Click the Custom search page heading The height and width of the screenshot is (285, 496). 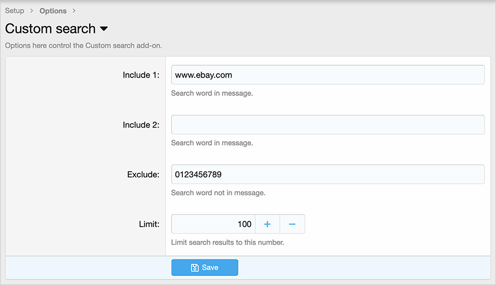point(50,29)
